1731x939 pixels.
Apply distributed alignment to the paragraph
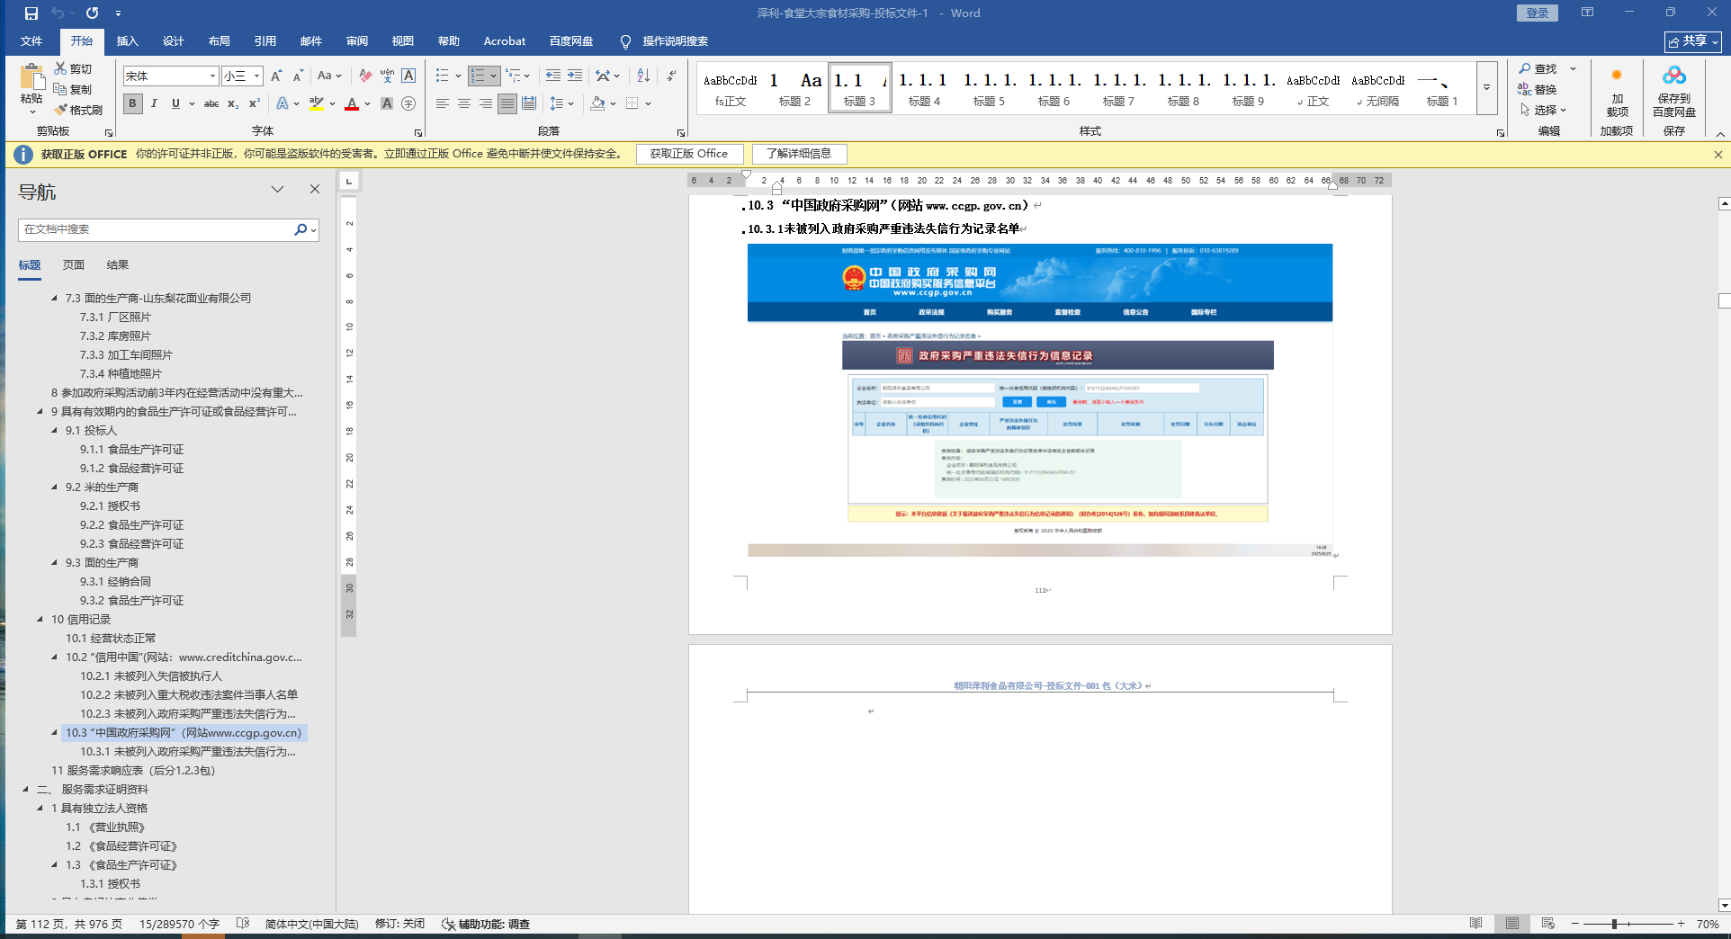point(529,103)
